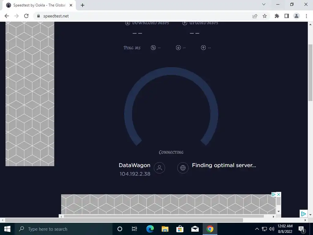Image resolution: width=313 pixels, height=235 pixels.
Task: Open the Chrome extensions puzzle menu
Action: [277, 16]
